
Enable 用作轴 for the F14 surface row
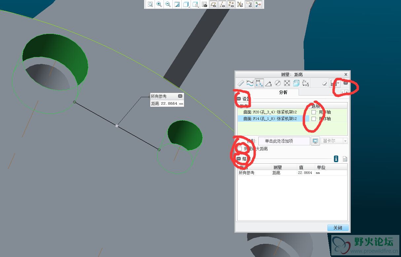point(314,119)
